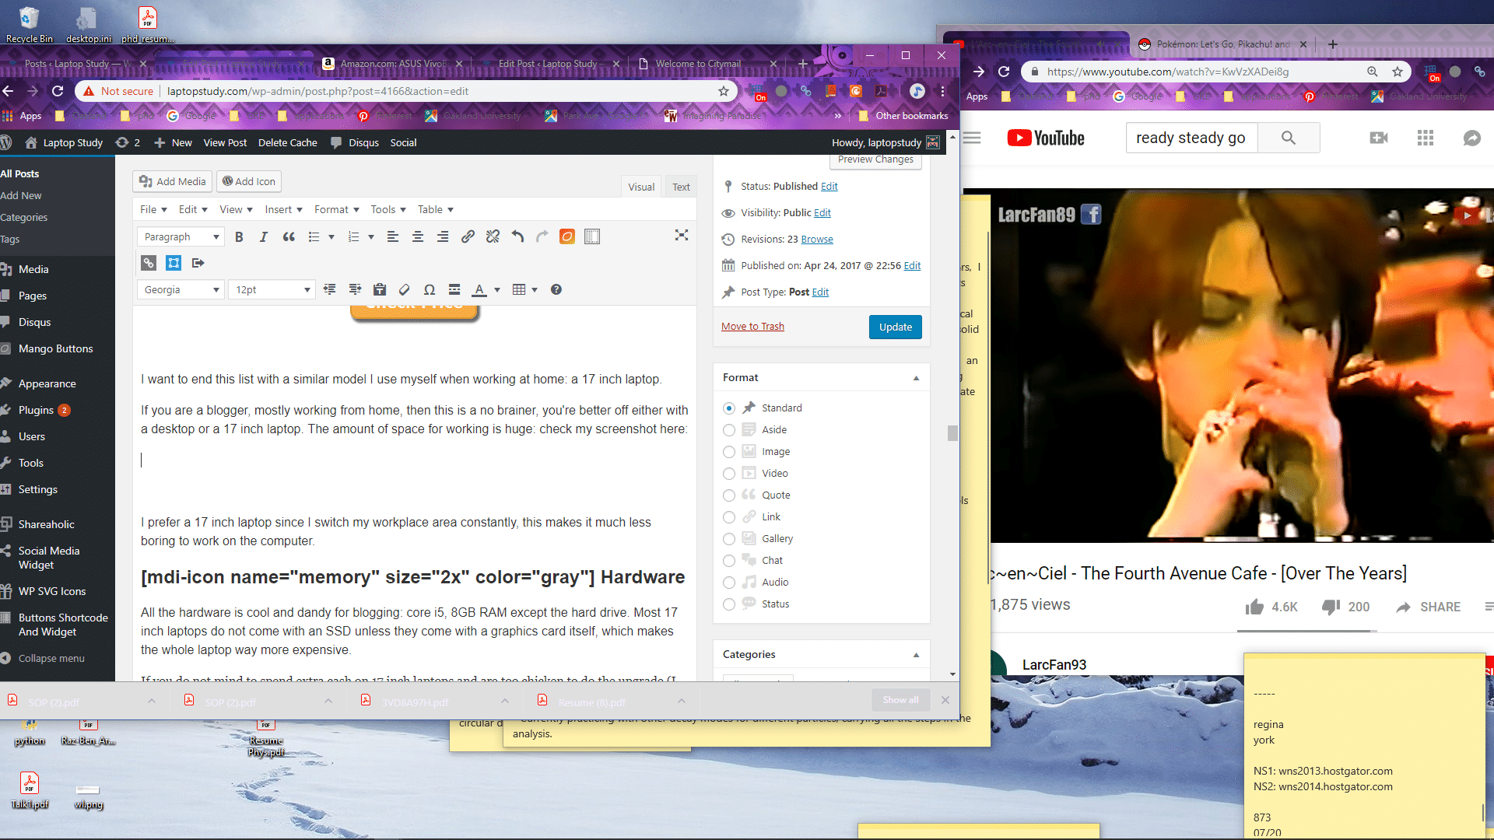Select the Link post format

click(x=729, y=517)
